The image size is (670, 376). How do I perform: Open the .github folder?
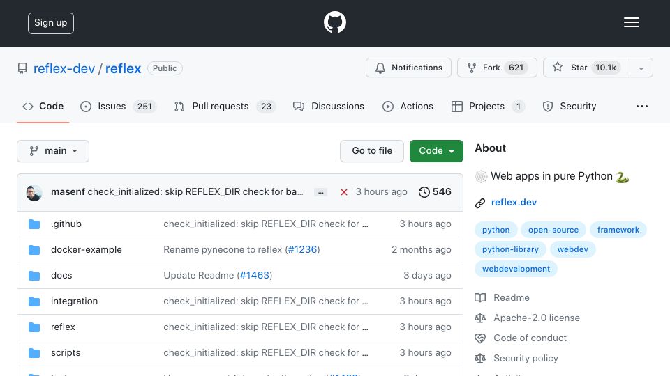point(66,224)
